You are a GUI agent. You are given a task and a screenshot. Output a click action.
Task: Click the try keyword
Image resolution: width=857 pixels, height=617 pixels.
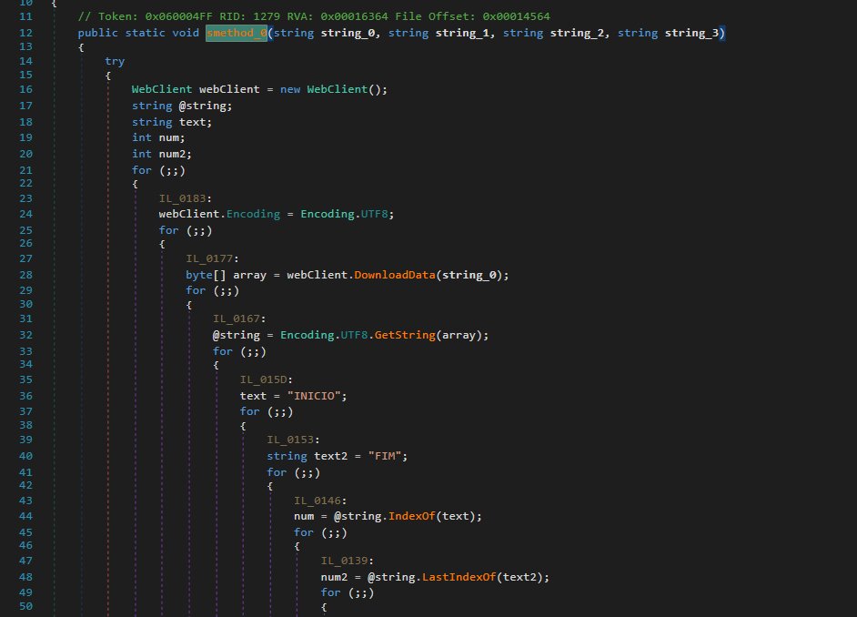[x=115, y=61]
